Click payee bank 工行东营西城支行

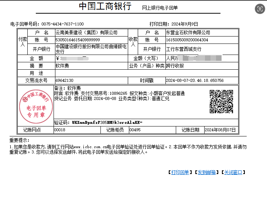(184, 49)
